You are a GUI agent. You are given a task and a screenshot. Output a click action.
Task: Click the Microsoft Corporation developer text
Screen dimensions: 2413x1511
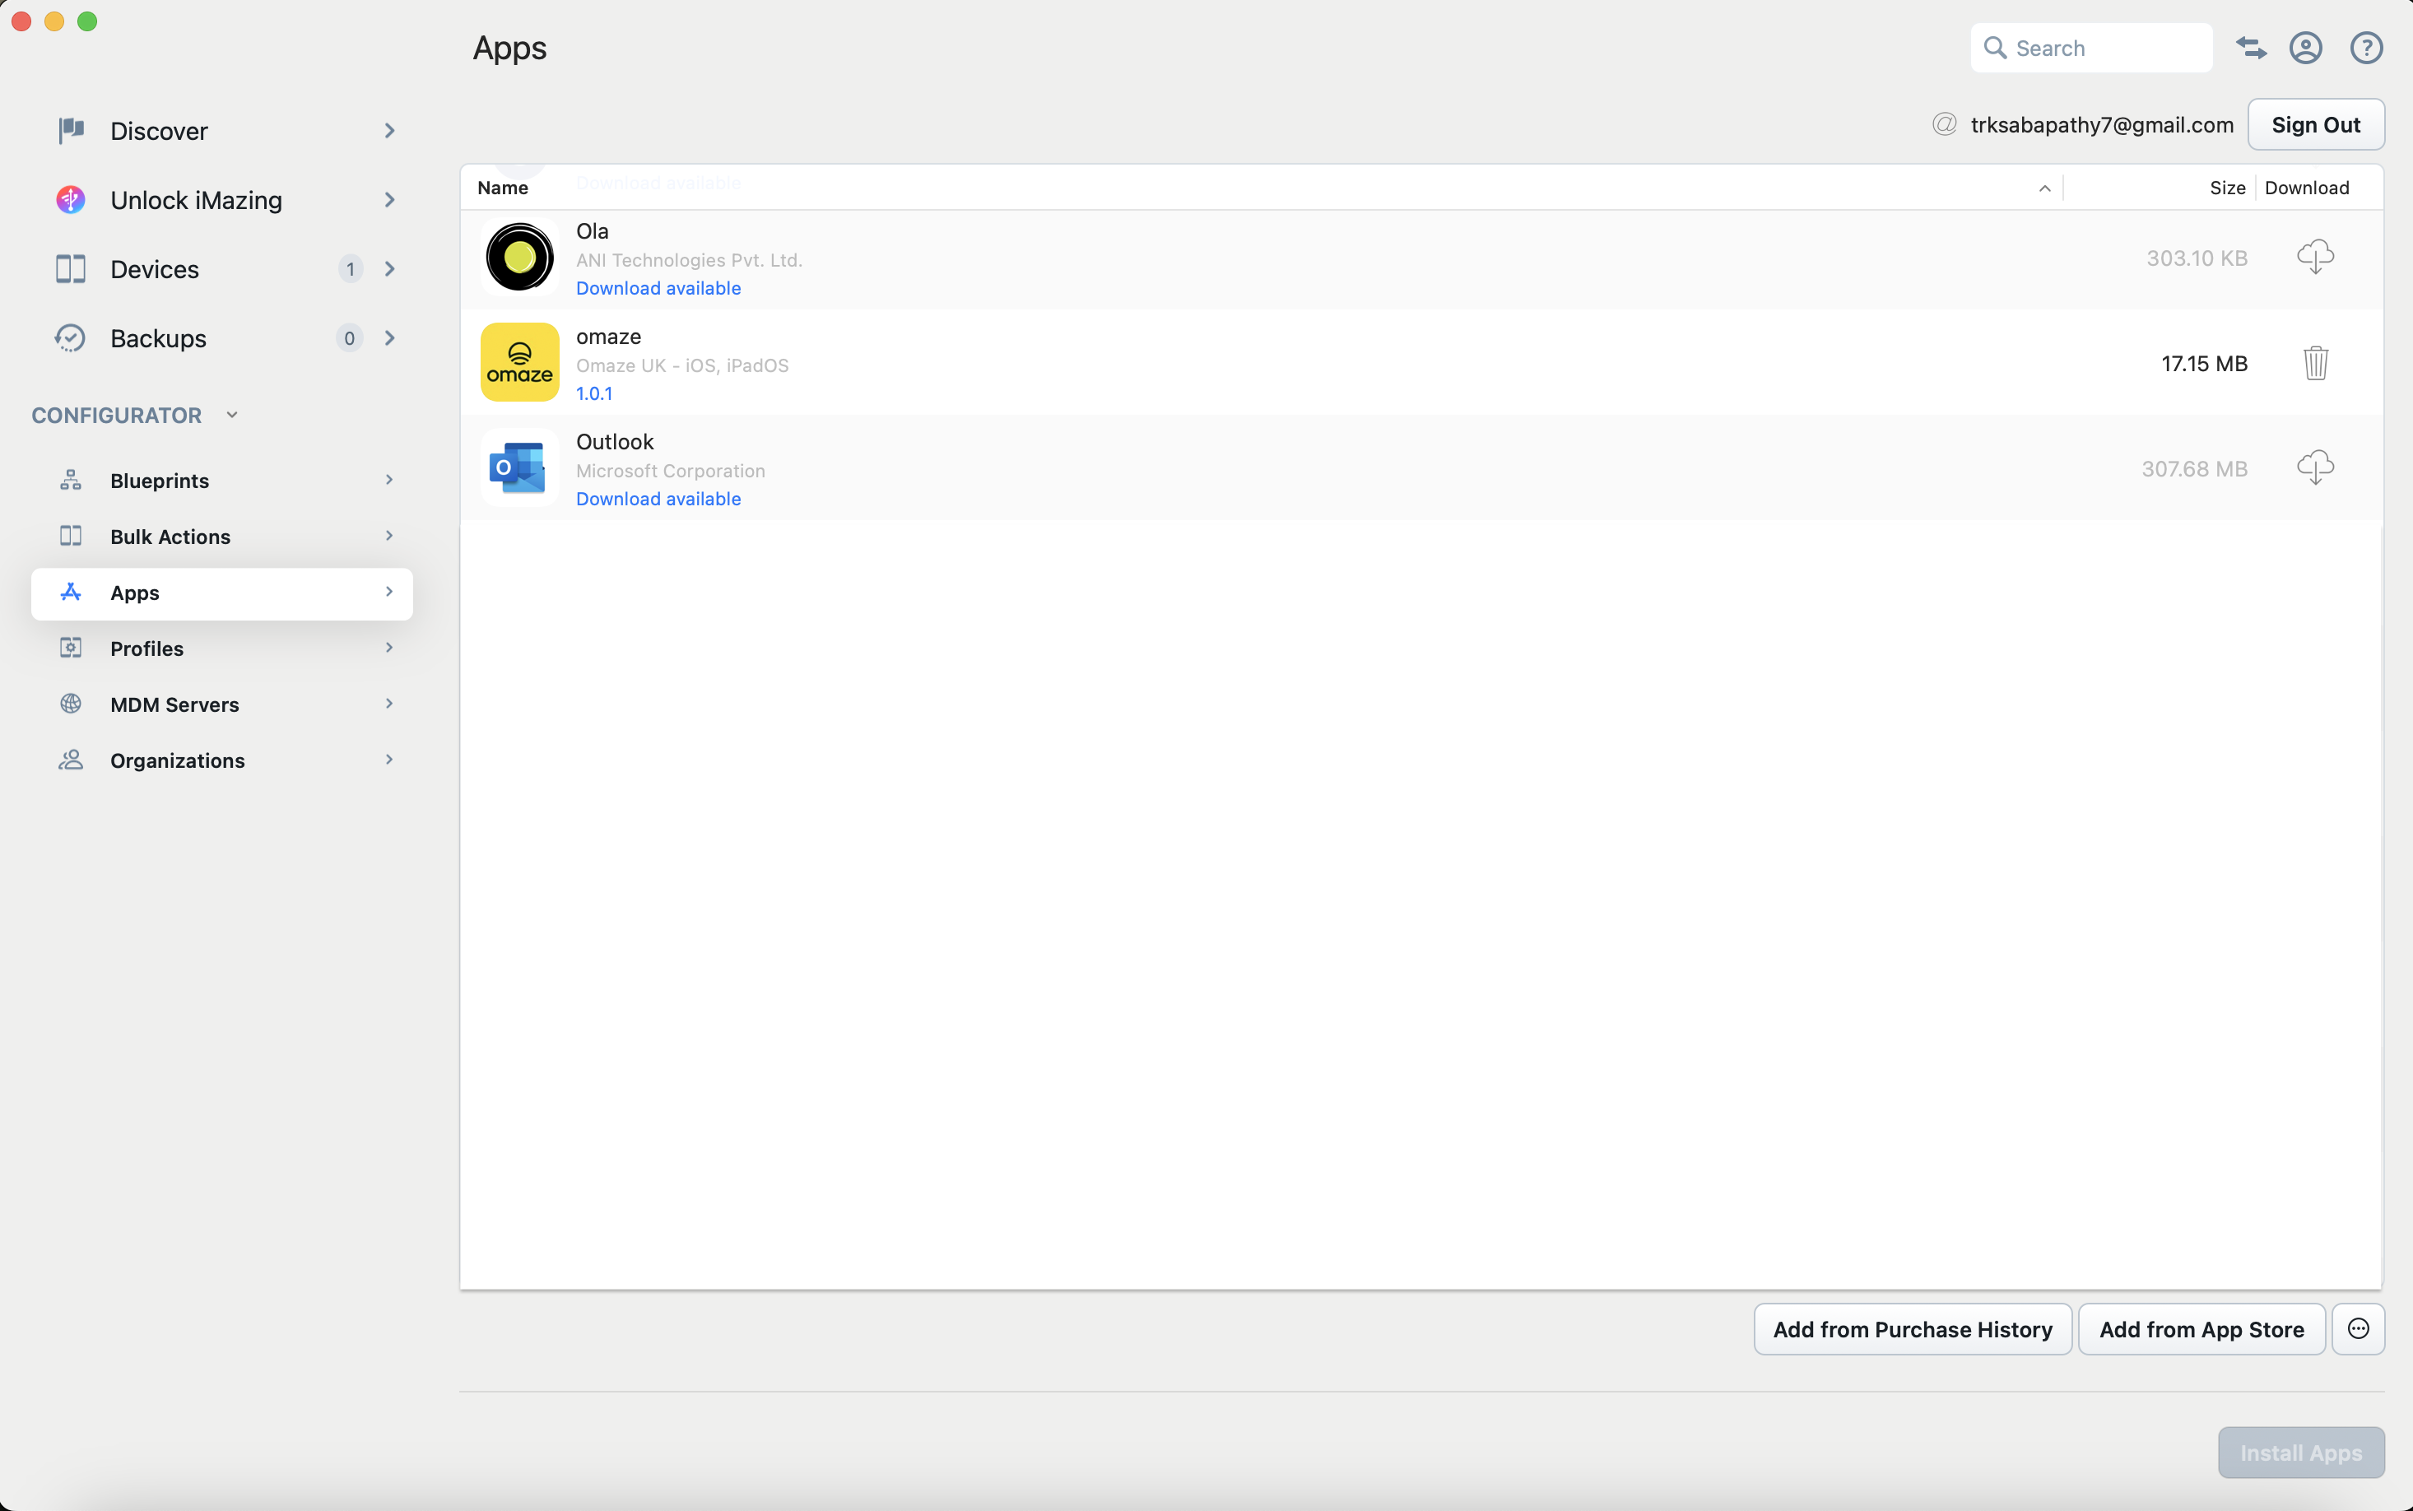(x=671, y=471)
